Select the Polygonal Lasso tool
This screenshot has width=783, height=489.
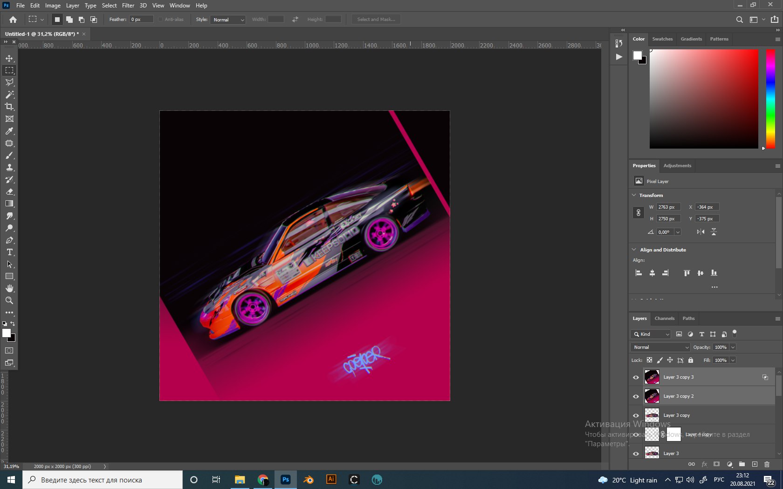point(9,82)
